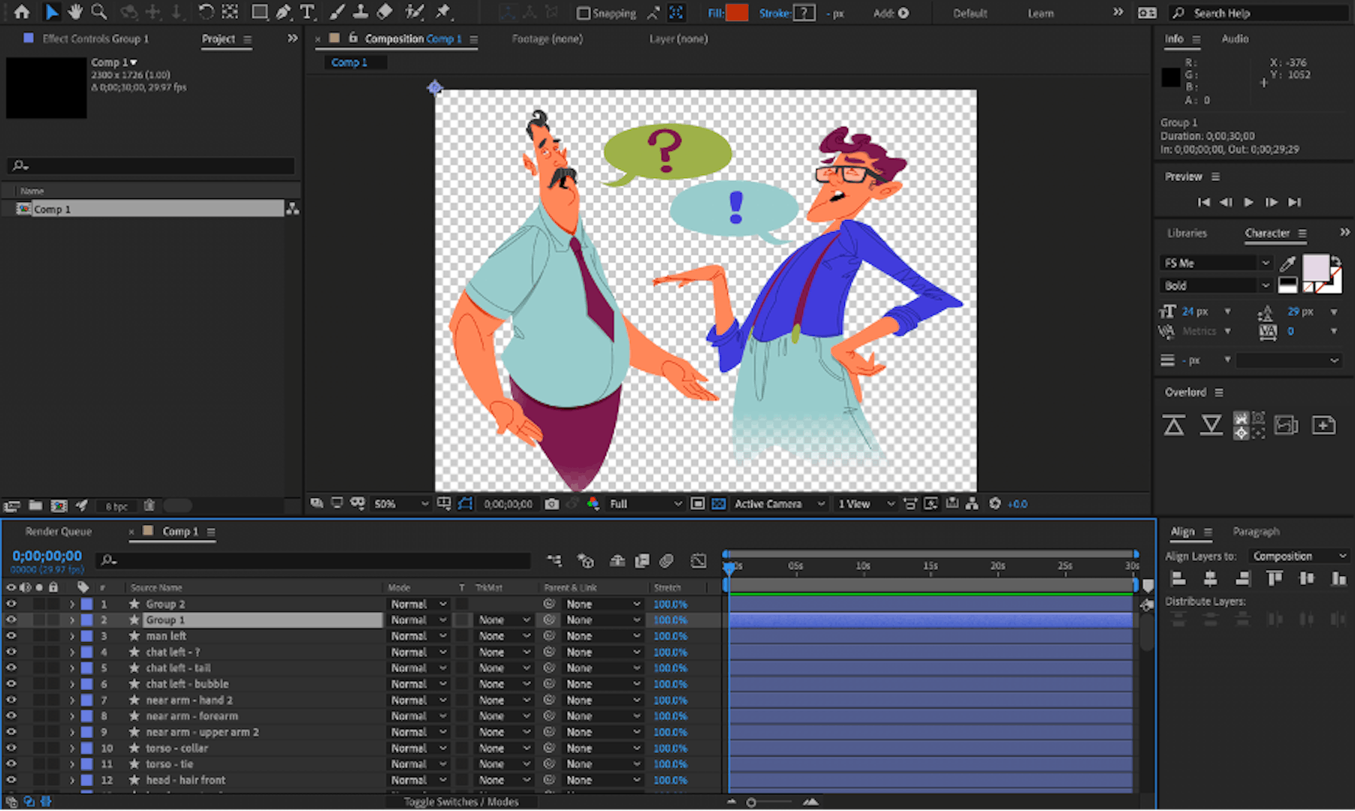Open the Normal blend mode dropdown for Group 1

[x=418, y=620]
